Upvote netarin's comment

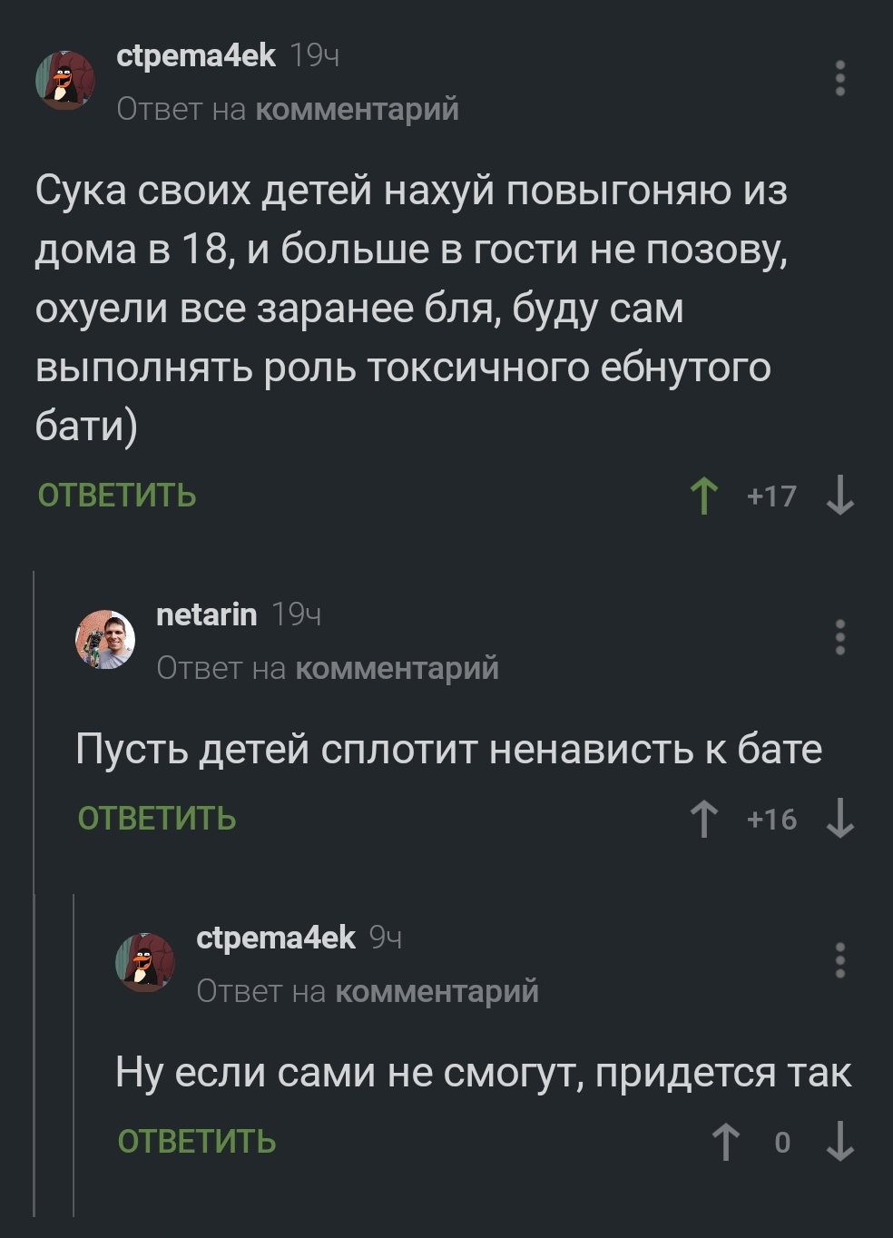pos(703,819)
